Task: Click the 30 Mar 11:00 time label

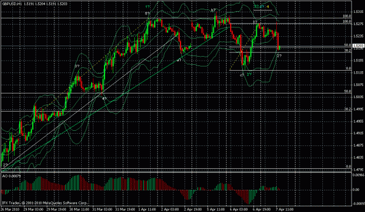Action: coord(79,209)
